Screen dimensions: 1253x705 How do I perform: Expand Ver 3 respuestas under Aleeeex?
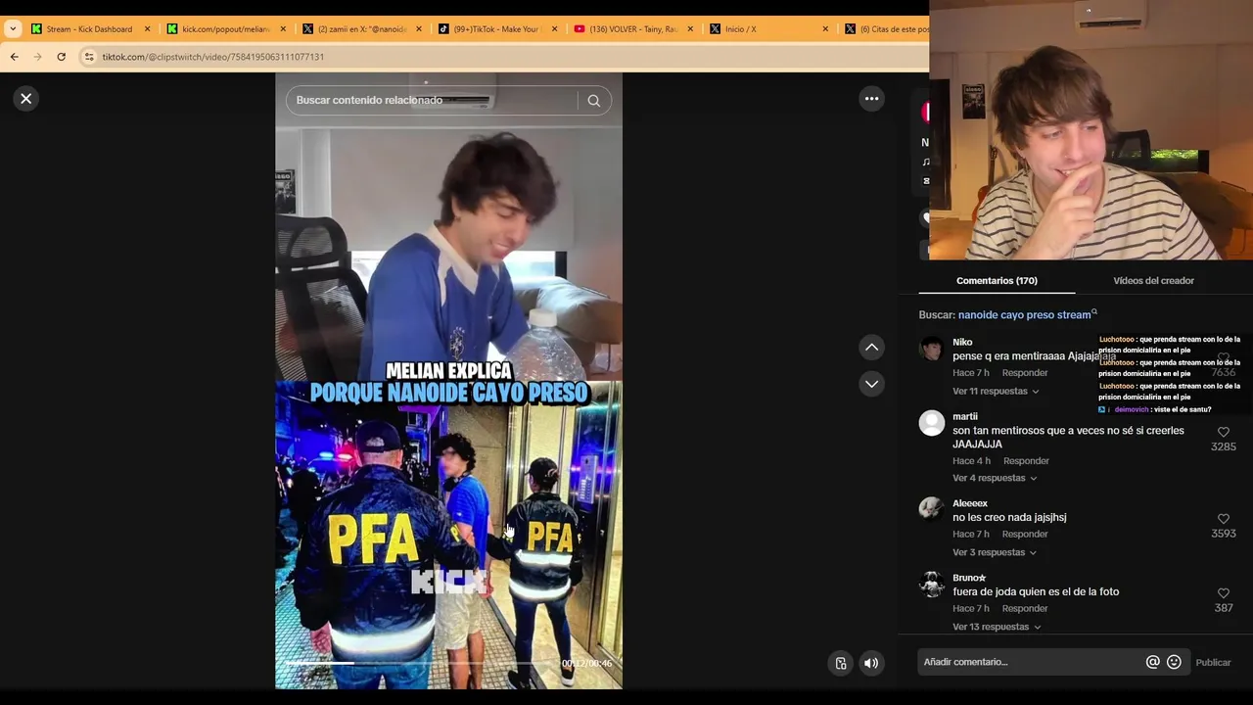[995, 553]
